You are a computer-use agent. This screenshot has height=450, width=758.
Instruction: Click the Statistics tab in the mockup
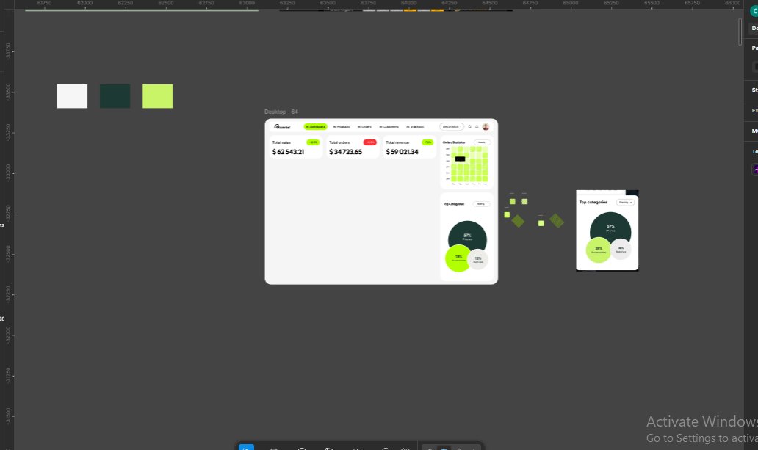click(x=415, y=127)
